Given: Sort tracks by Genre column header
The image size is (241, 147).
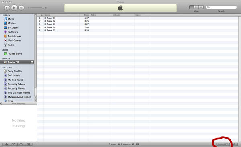Looking at the screenshot, I should click(142, 15).
